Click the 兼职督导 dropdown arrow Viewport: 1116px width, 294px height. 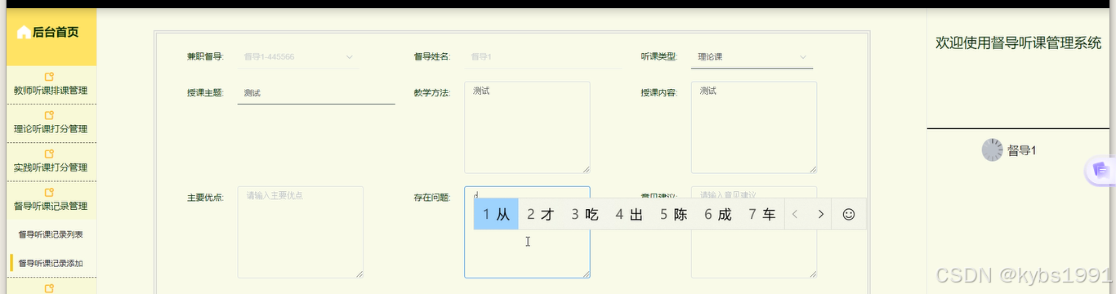[350, 57]
